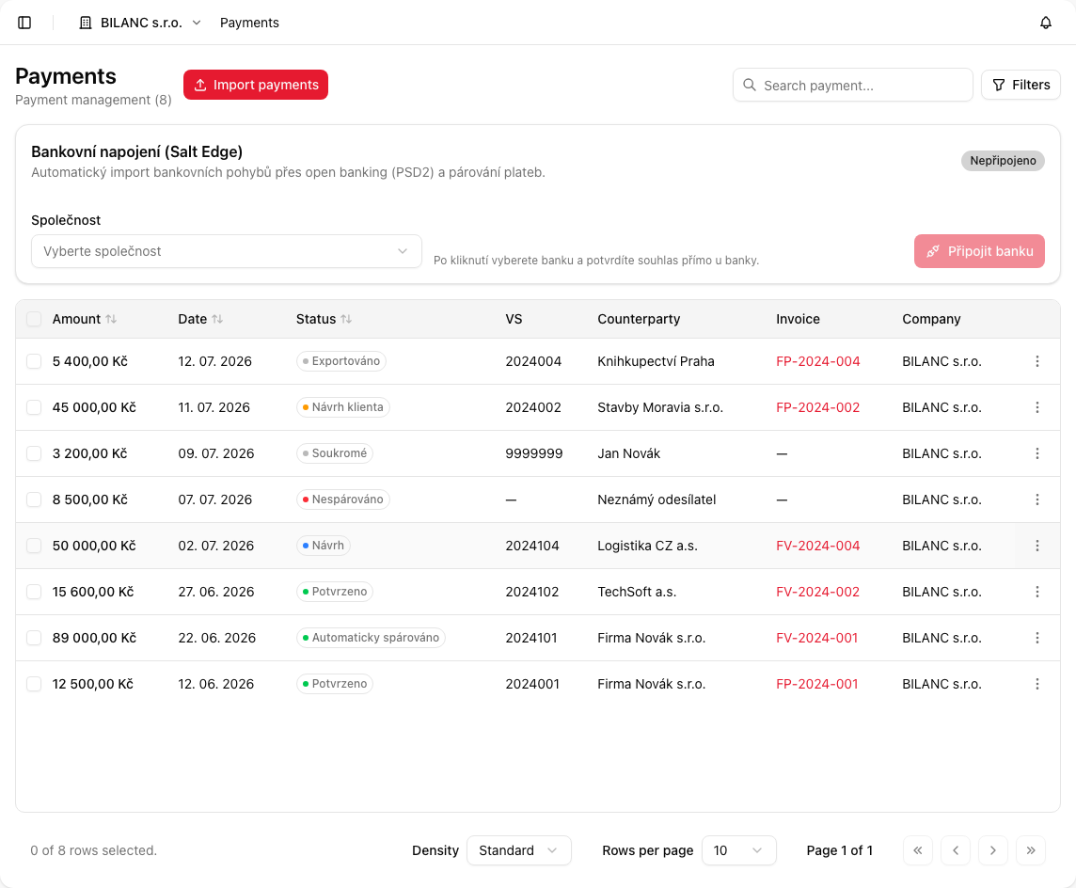Sort table by Date column

[200, 319]
